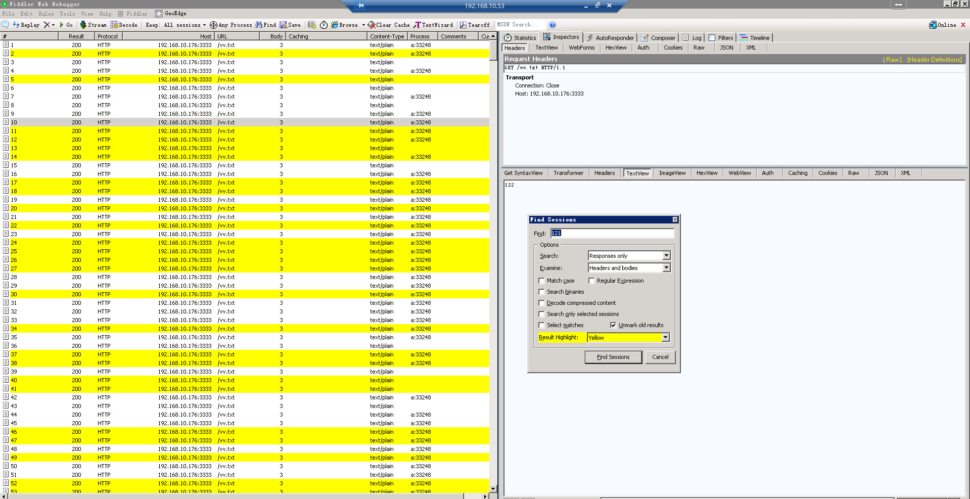Open the Tools menu
The width and height of the screenshot is (970, 499).
(x=67, y=14)
